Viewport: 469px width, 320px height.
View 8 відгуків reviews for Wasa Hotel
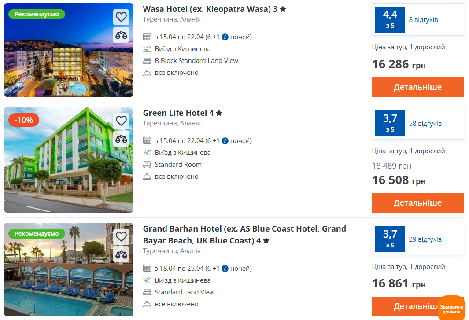pyautogui.click(x=423, y=20)
